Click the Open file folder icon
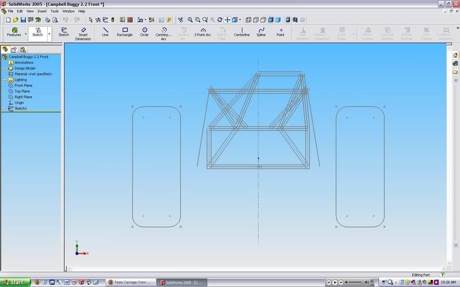Screen dimensions: 460x287 pyautogui.click(x=16, y=20)
